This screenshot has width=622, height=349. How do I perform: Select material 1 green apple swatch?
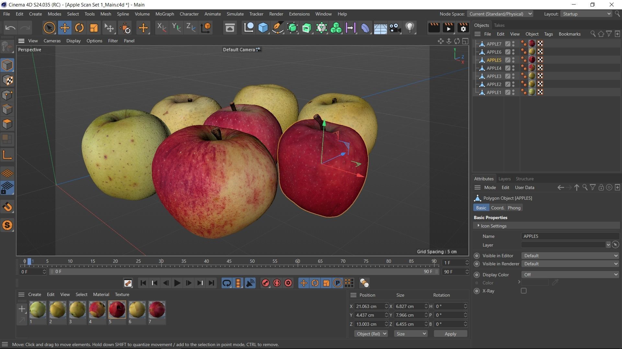(38, 310)
